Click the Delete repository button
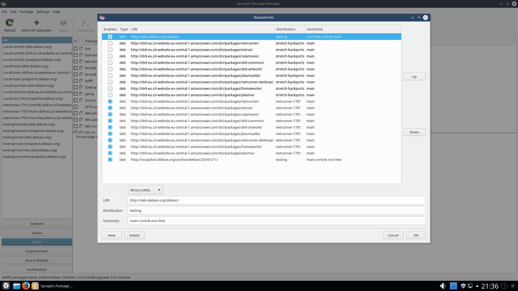Screen dimensions: 518x291 click(134, 235)
